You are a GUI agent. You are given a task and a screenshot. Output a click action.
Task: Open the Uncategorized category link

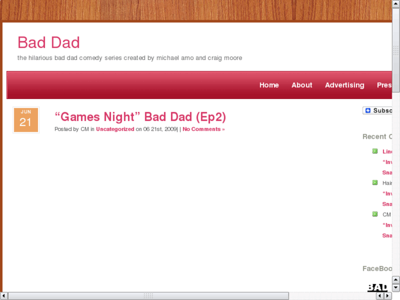point(115,129)
